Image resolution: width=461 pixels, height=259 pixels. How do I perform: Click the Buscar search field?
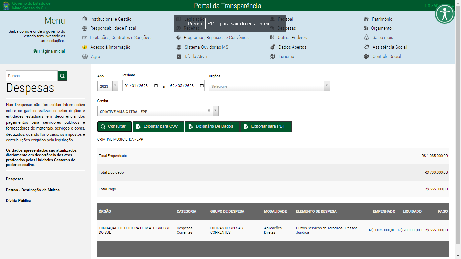pyautogui.click(x=32, y=76)
